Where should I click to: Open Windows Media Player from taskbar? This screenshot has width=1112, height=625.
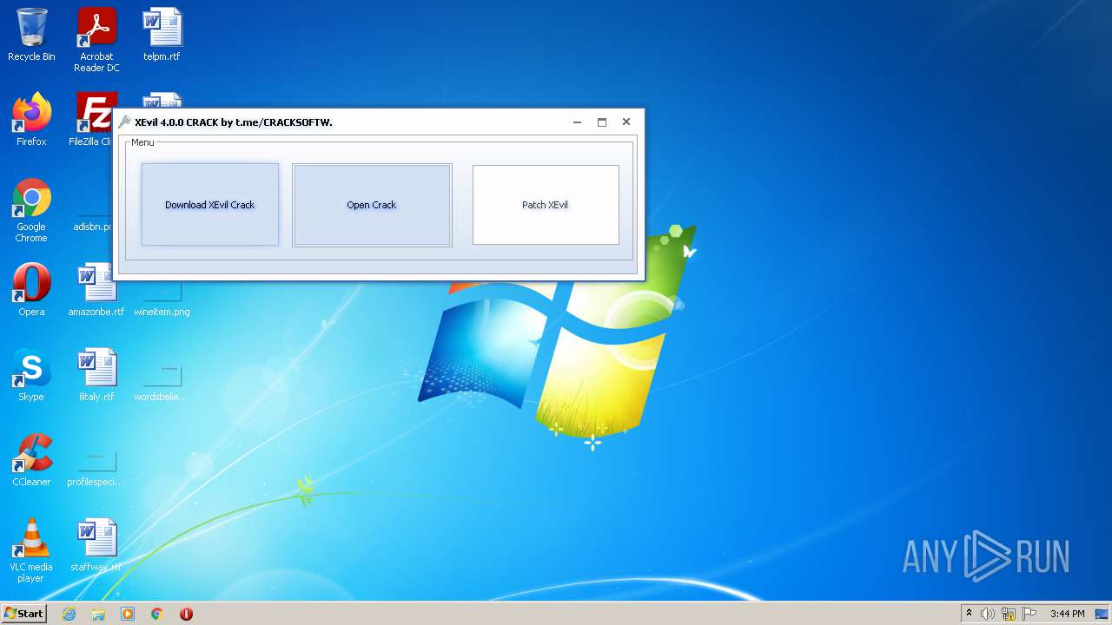128,614
